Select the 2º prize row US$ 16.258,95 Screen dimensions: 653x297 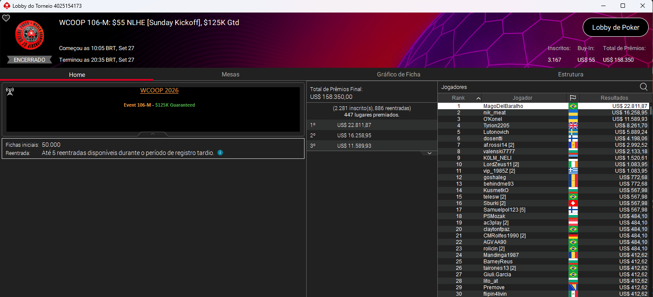[x=372, y=136]
